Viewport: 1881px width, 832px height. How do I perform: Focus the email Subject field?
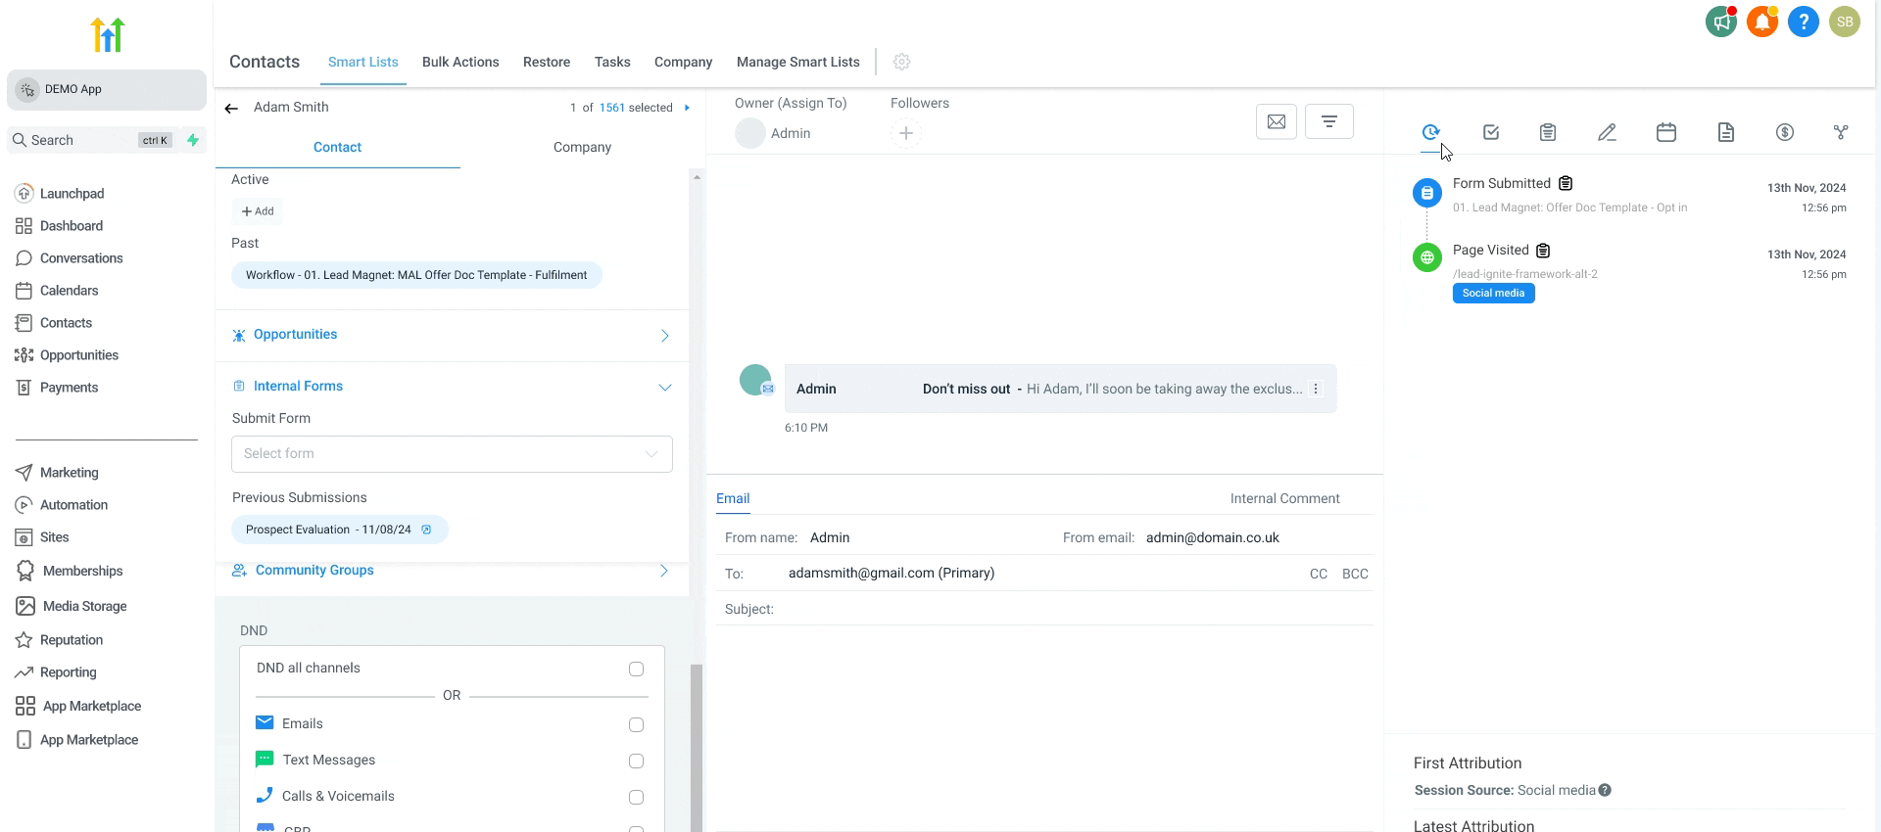pyautogui.click(x=1043, y=609)
